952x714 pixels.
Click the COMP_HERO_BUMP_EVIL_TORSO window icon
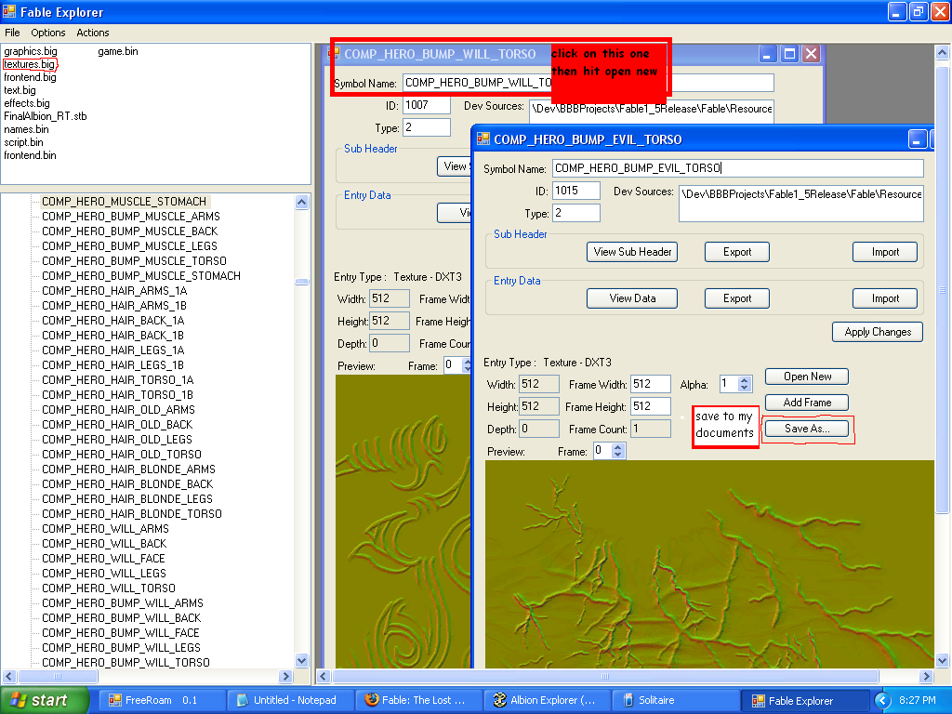[x=483, y=139]
